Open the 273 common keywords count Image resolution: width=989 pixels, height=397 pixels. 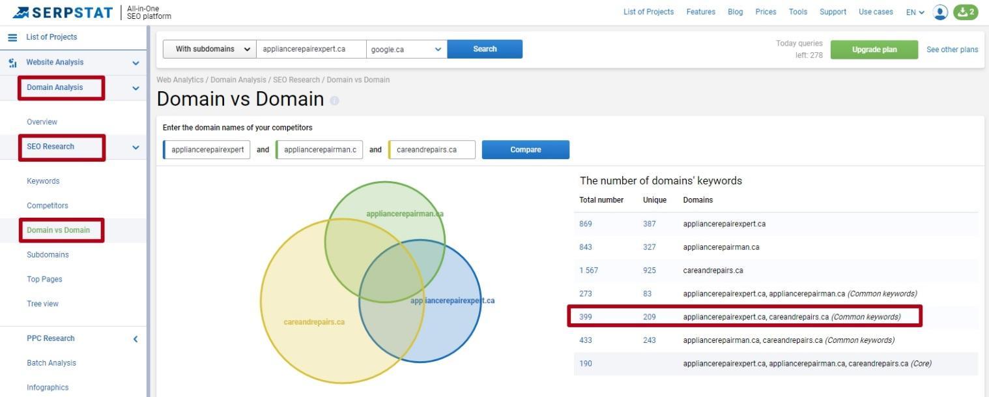click(586, 293)
